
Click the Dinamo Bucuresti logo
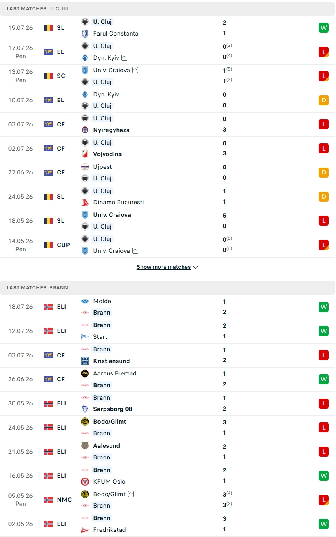coord(85,202)
